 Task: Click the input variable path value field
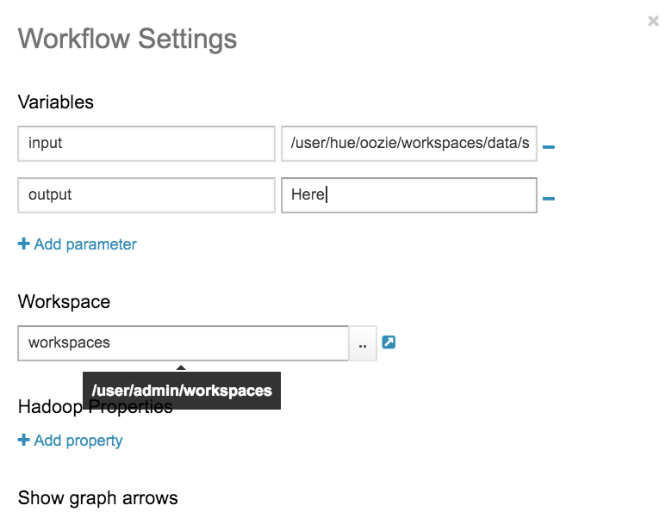pyautogui.click(x=409, y=143)
